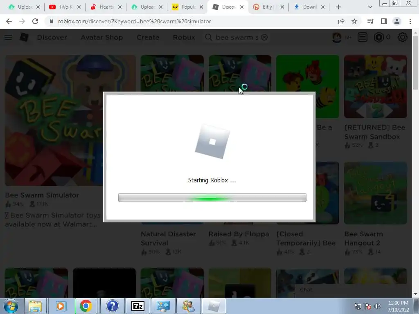Screen dimensions: 419x314
Task: Reload the page with the refresh icon
Action: pos(35,21)
